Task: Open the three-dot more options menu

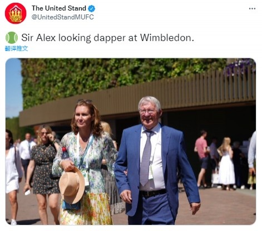Action: pyautogui.click(x=252, y=8)
